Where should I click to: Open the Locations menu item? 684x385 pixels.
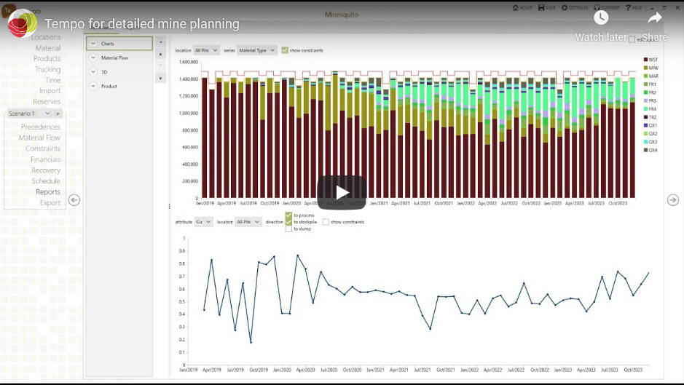tap(46, 37)
